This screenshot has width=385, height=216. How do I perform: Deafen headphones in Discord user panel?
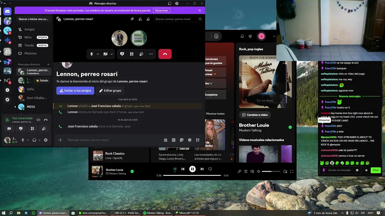(x=34, y=140)
